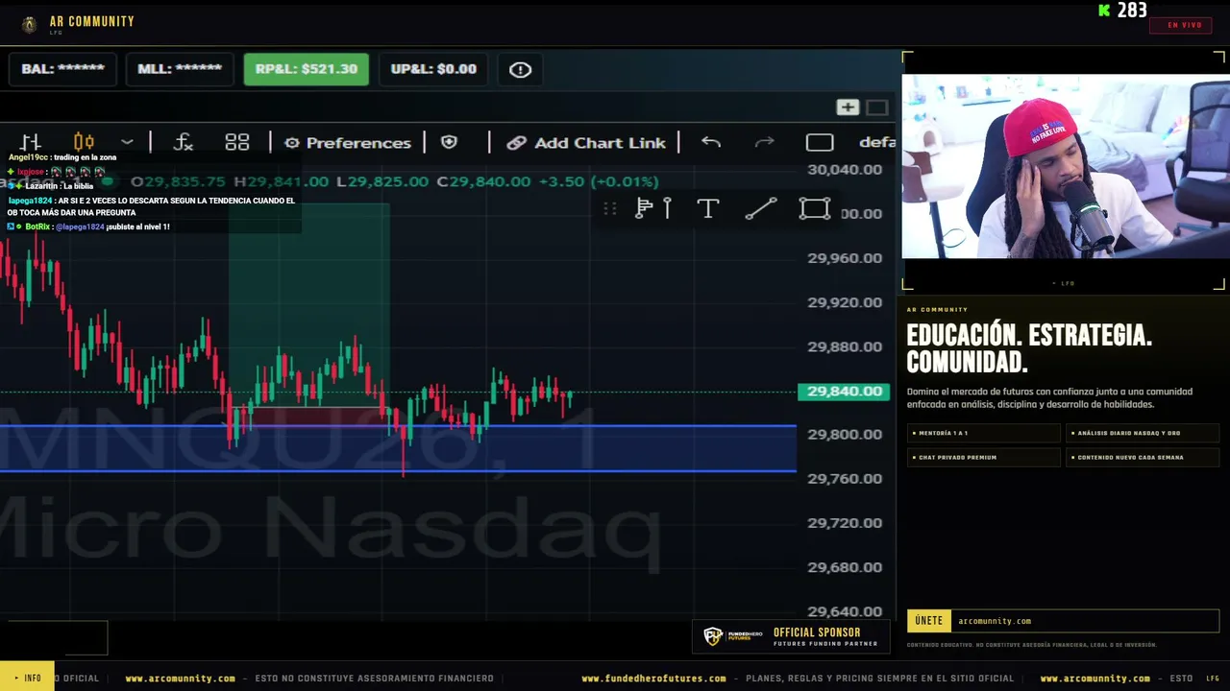This screenshot has height=691, width=1230.
Task: Click the partially visible 'defa' template label
Action: [x=877, y=142]
